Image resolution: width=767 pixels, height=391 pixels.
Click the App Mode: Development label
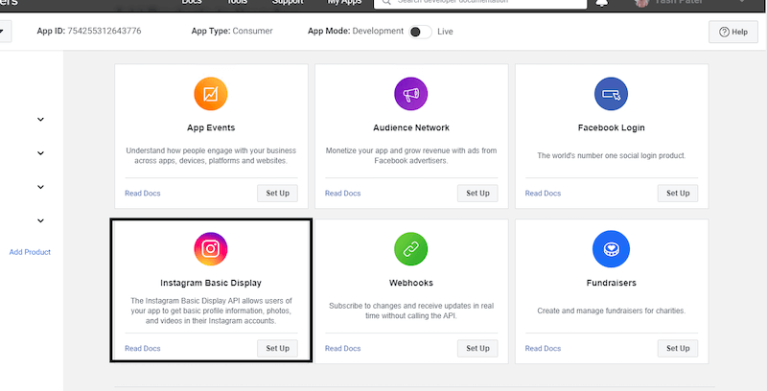pyautogui.click(x=356, y=31)
